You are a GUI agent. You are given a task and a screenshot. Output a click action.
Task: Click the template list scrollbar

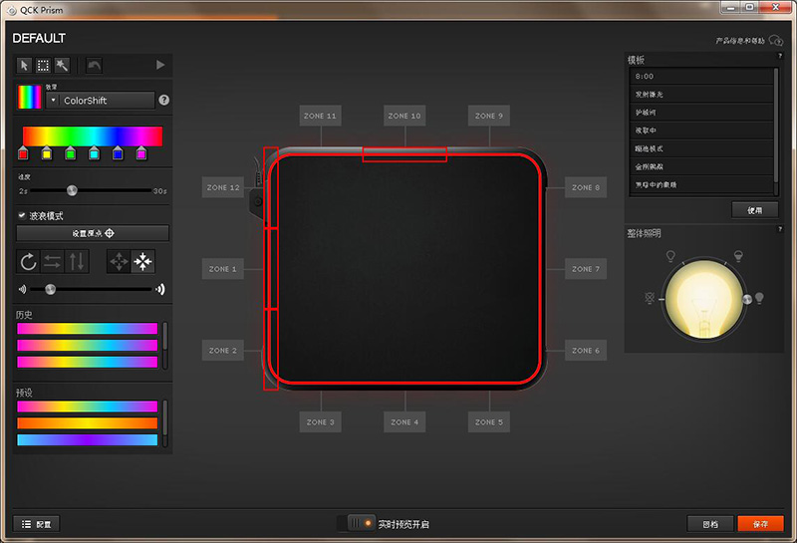pyautogui.click(x=776, y=126)
